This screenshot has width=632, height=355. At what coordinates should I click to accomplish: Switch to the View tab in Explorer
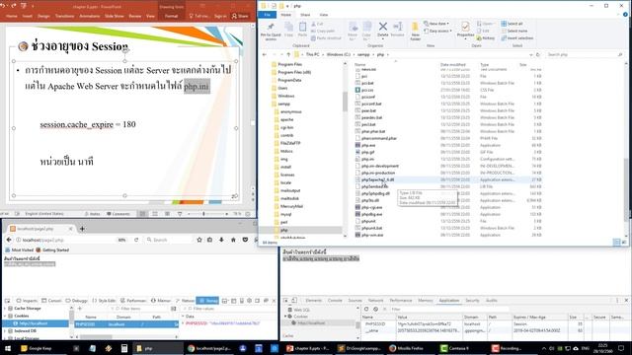coord(324,15)
